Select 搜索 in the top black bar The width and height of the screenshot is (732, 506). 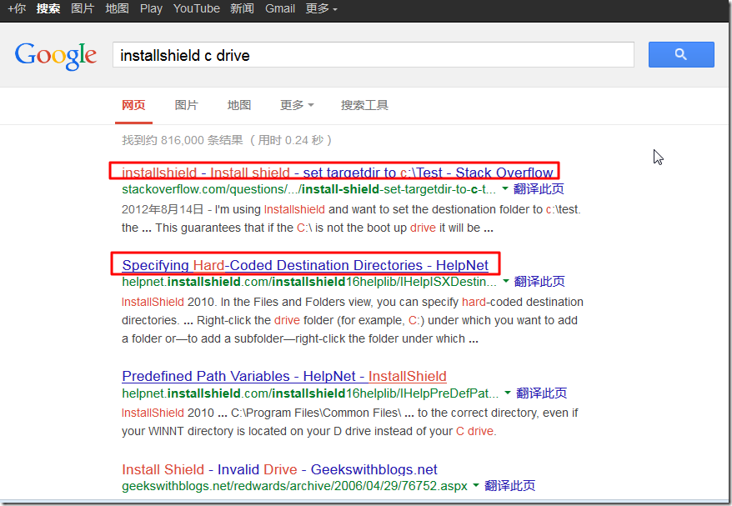[x=48, y=8]
